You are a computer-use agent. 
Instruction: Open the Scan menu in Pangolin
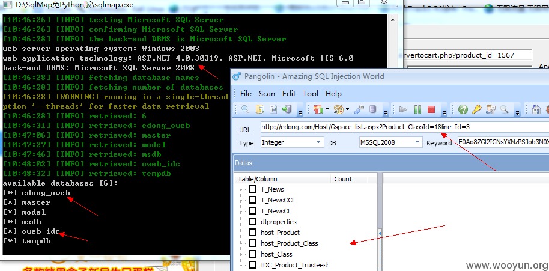click(x=267, y=94)
